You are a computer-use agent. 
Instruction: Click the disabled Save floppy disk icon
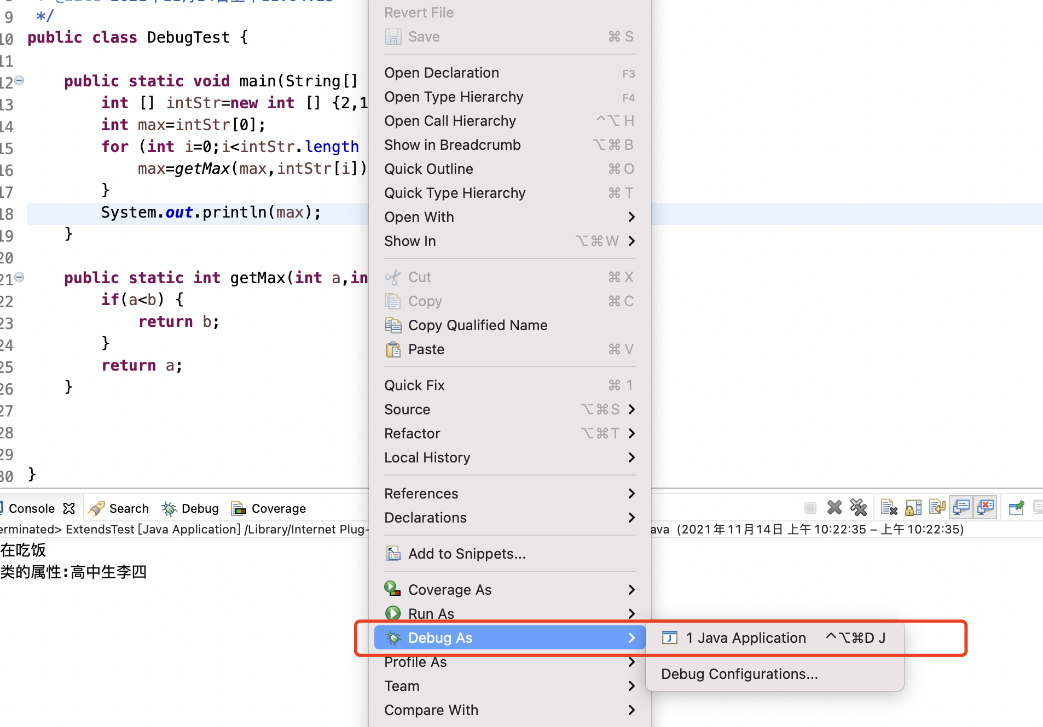pyautogui.click(x=393, y=37)
